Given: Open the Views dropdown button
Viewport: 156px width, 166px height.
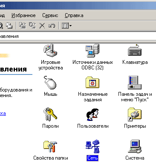Looking at the screenshot, I should click(66, 26).
